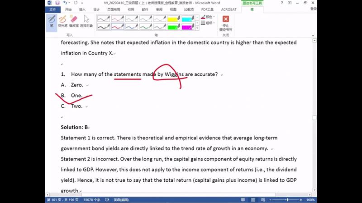Choose the green pen in bottom row
The image size is (362, 203).
click(146, 27)
